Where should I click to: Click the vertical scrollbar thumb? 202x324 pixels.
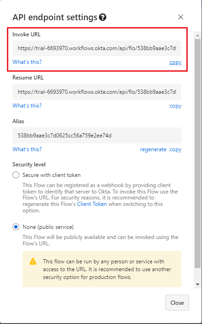coord(197,153)
